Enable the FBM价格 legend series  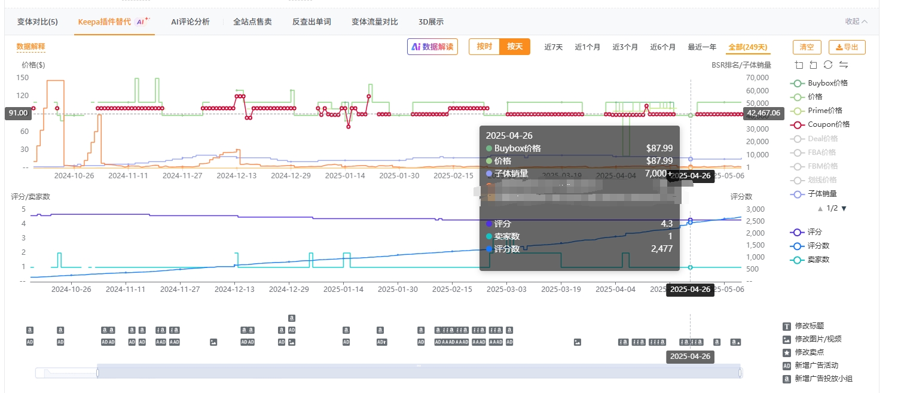click(x=814, y=166)
